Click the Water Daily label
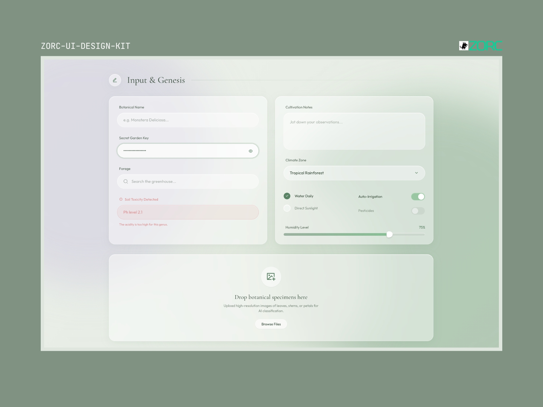Viewport: 543px width, 407px height. [304, 196]
